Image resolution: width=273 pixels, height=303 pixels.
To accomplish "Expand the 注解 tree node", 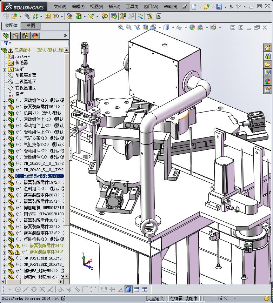I will (5, 69).
